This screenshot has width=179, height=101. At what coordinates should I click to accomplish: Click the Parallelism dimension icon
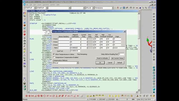(60, 96)
